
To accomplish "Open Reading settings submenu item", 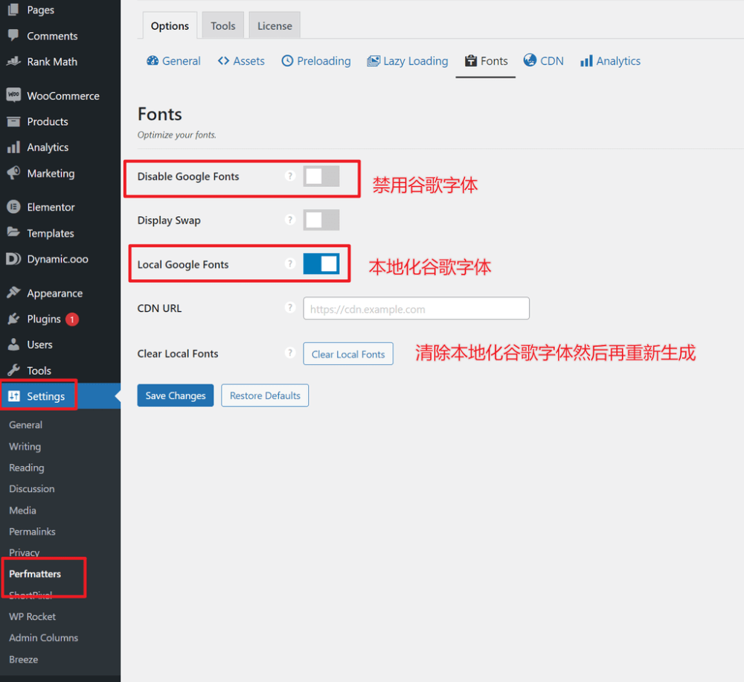I will (x=27, y=468).
